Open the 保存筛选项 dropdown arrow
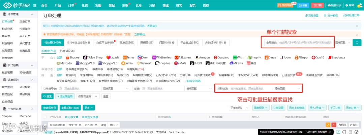 [x=96, y=96]
